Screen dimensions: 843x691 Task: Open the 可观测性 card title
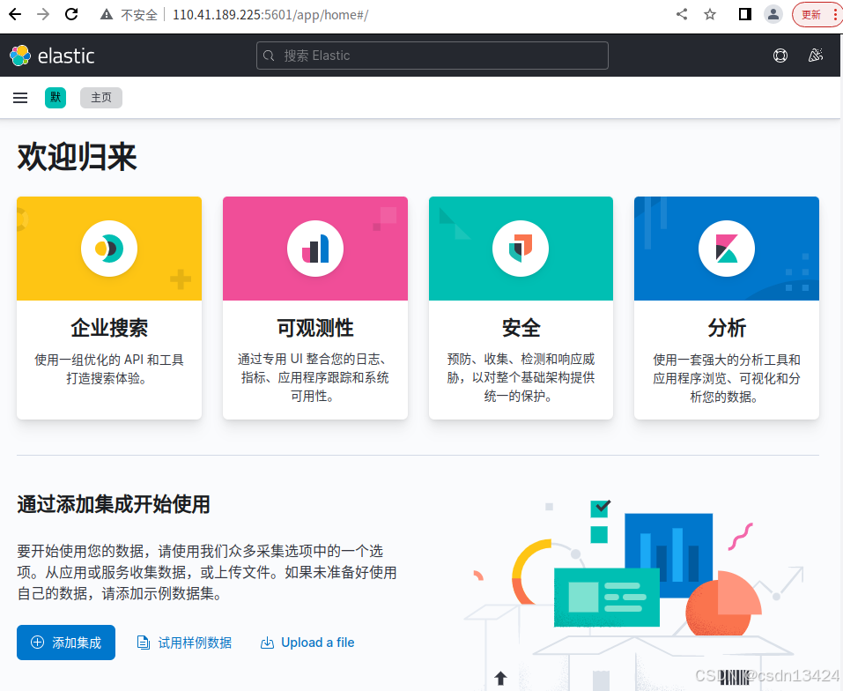(315, 328)
